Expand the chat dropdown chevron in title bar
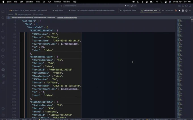Image resolution: width=193 pixels, height=120 pixels. (135, 6)
